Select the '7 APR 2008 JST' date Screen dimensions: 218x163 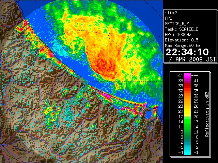(192, 59)
